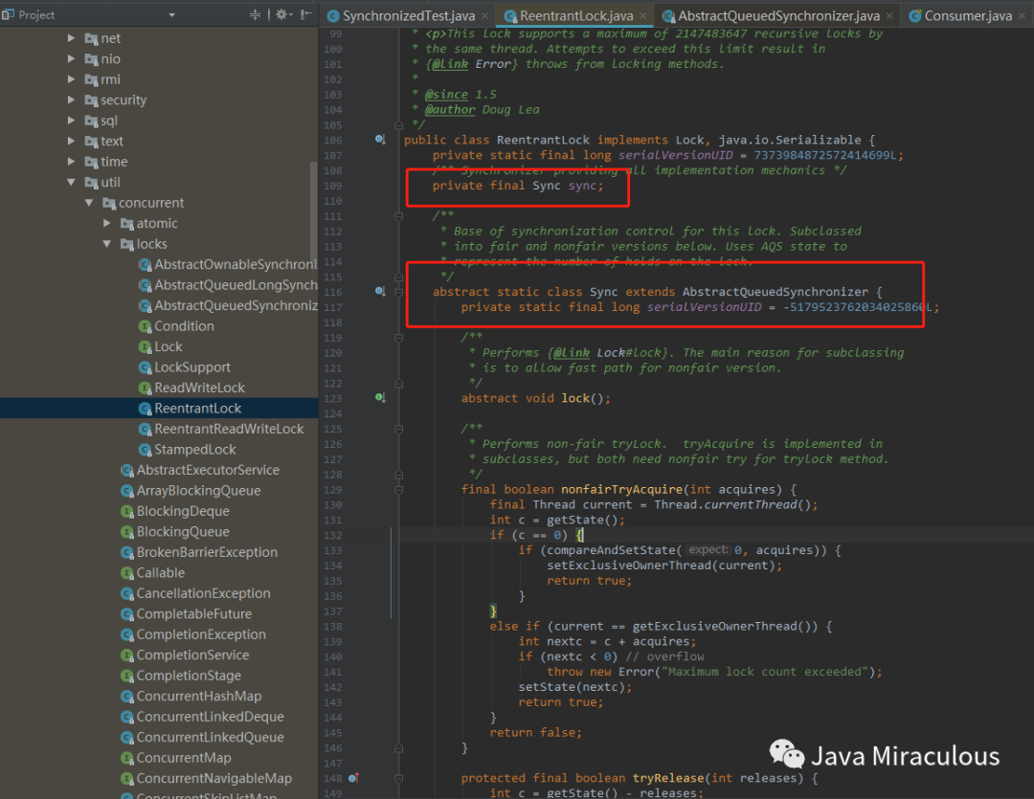Close the Consumer.java tab
This screenshot has width=1034, height=799.
[x=1023, y=16]
